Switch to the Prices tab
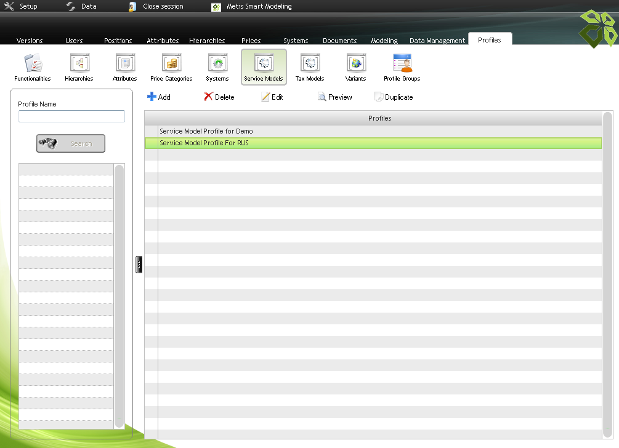 tap(251, 40)
